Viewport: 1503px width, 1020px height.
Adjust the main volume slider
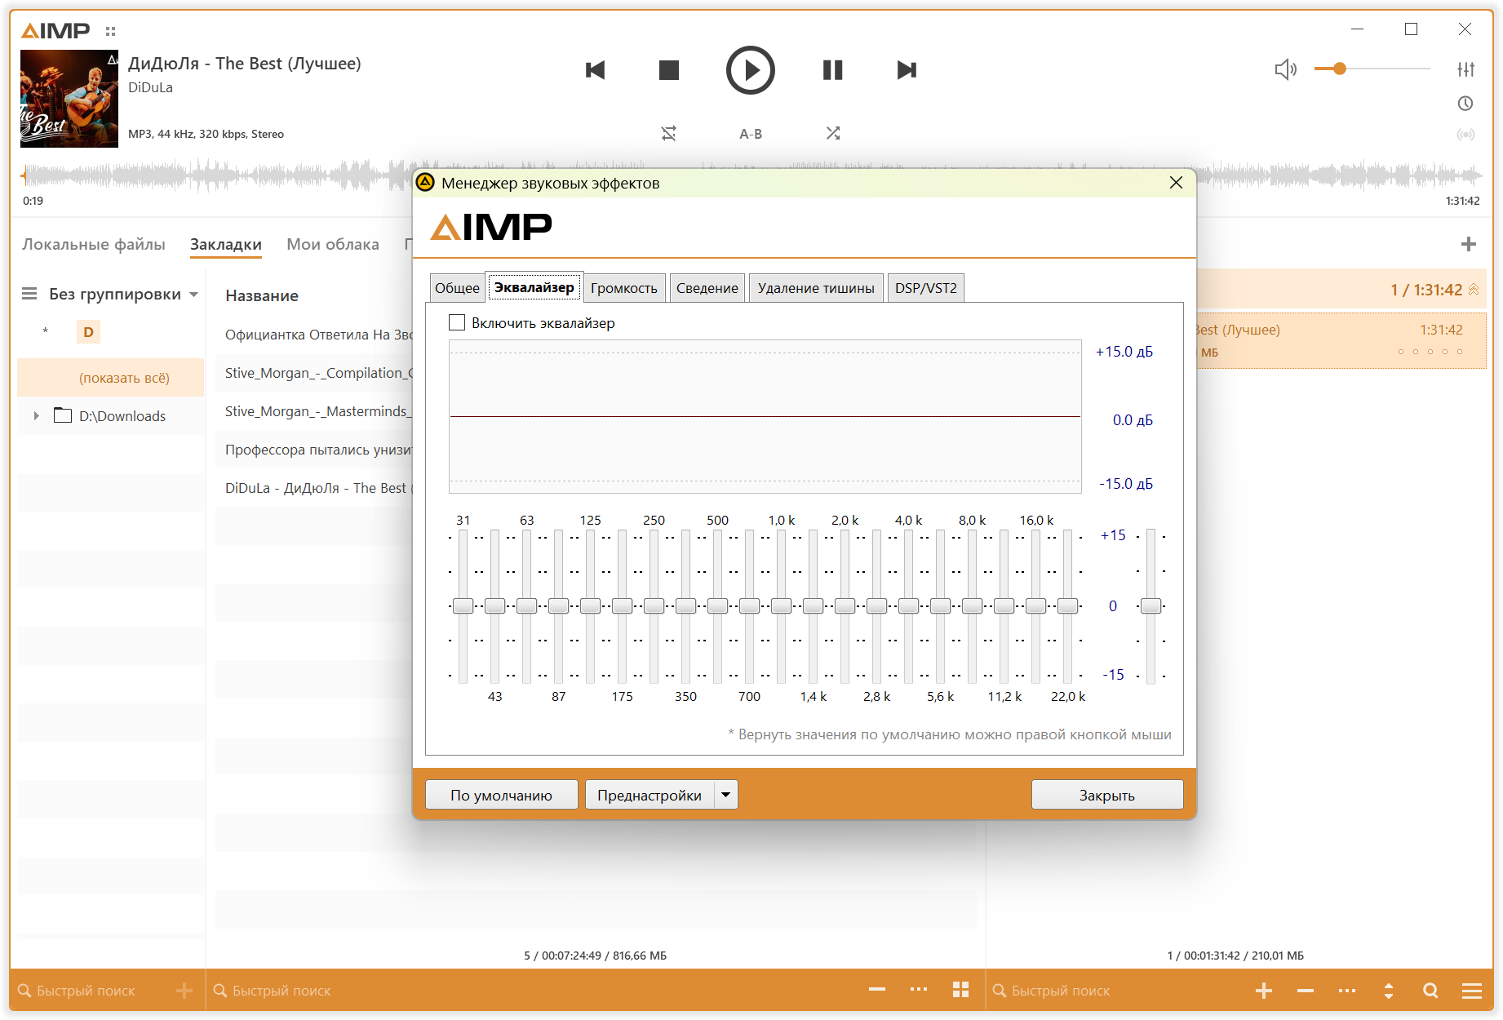(1372, 69)
